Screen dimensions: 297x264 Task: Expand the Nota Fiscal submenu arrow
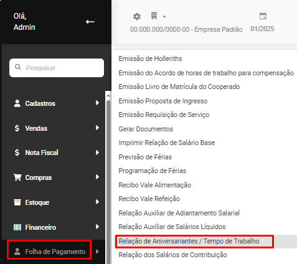97,153
